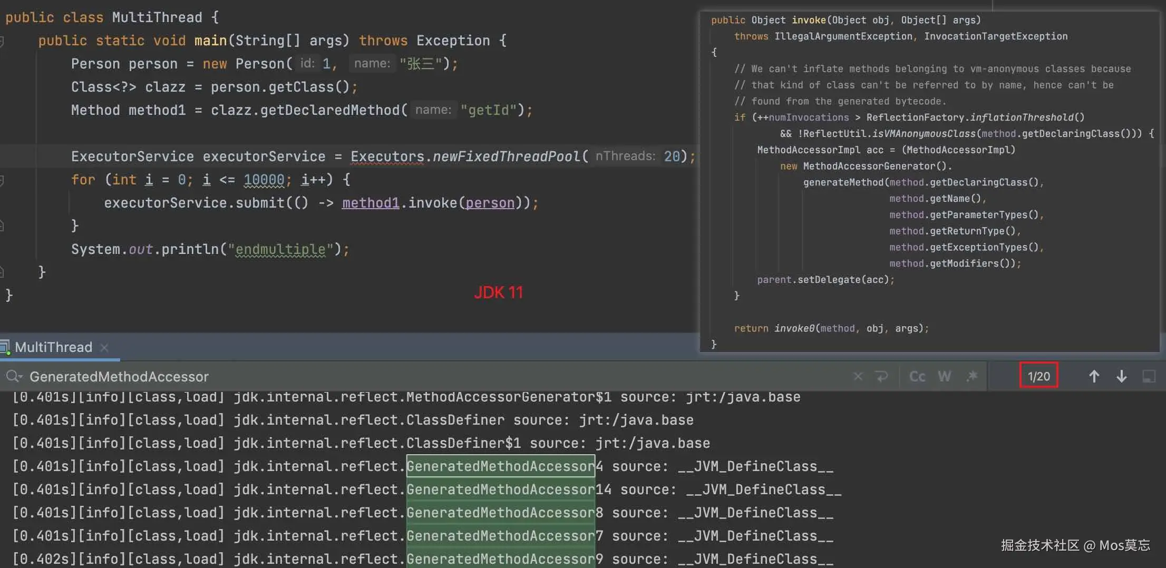Click GeneratedMethodAccessor8 log entry
1166x568 pixels.
coord(504,513)
